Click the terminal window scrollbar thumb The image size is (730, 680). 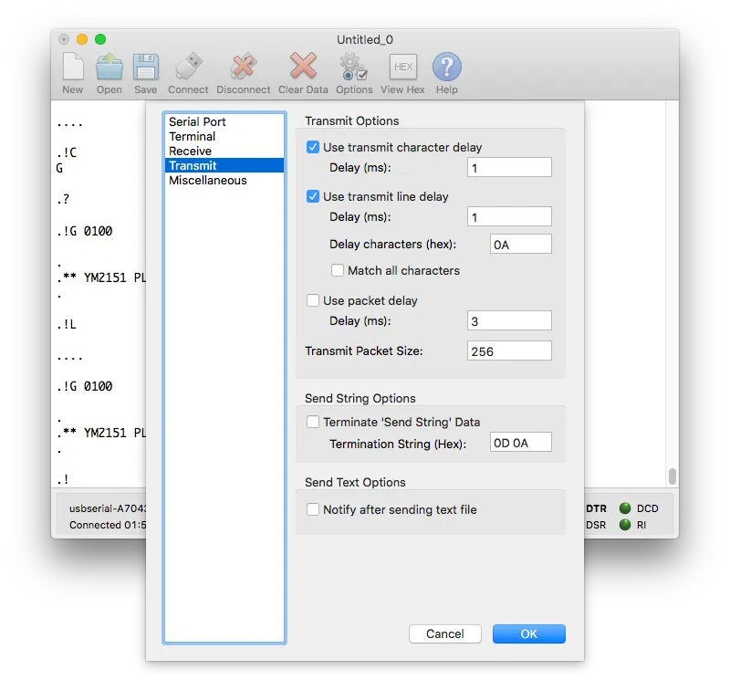click(x=672, y=476)
